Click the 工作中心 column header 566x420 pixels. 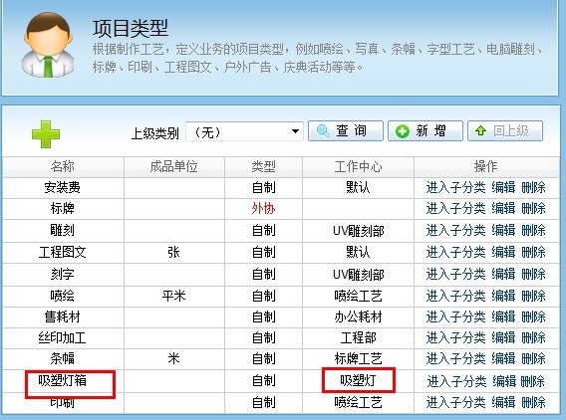pyautogui.click(x=358, y=166)
